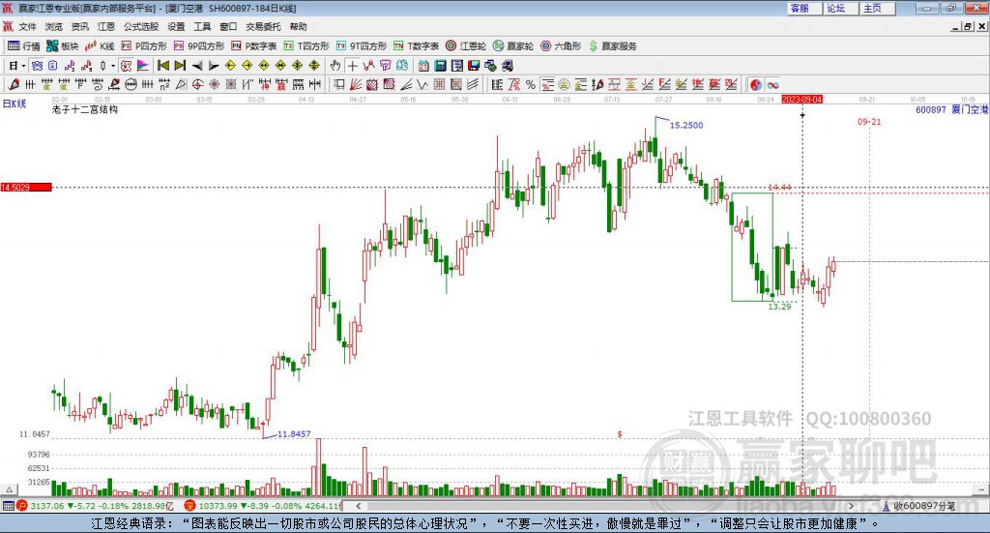Open the 交易委托 menu

[263, 26]
